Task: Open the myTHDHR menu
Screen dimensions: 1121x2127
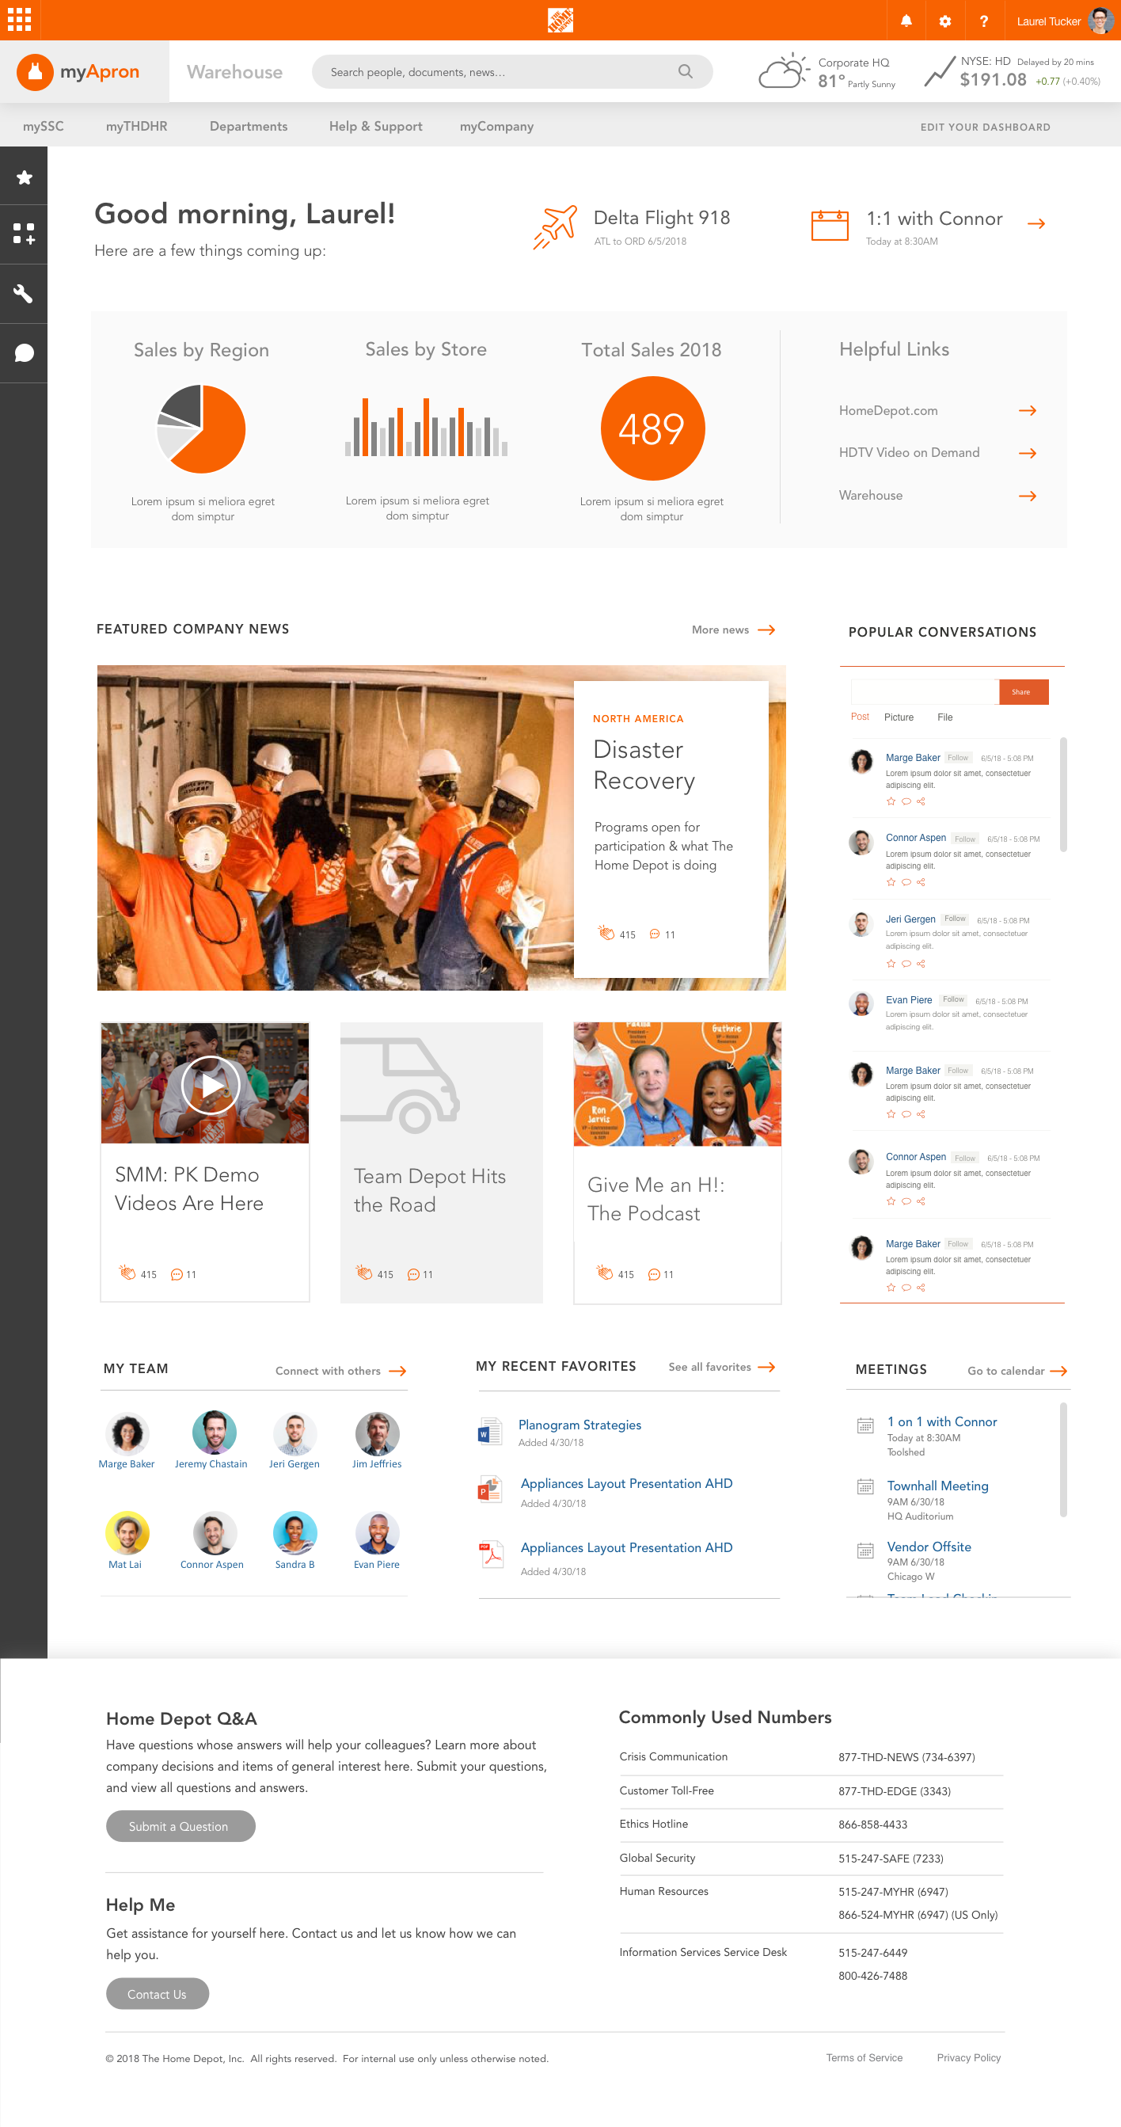Action: click(x=136, y=127)
